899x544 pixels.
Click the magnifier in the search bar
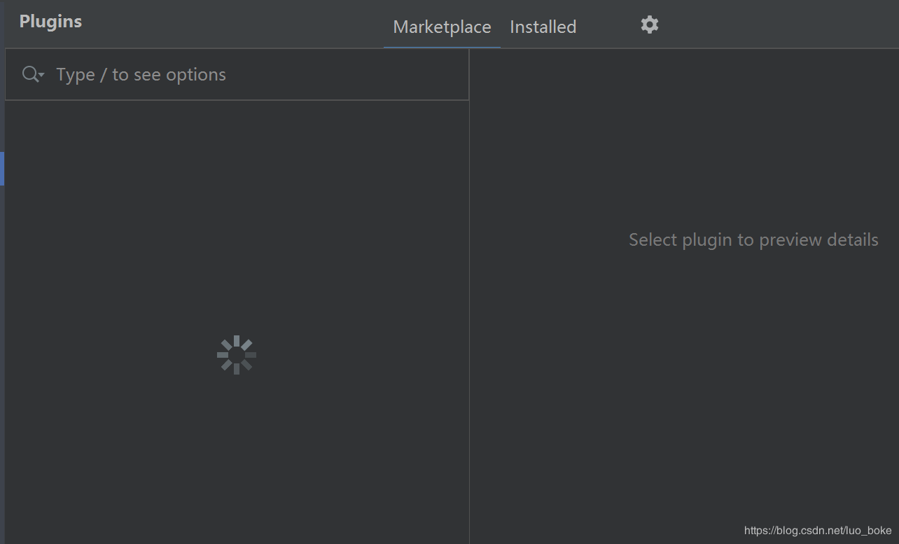tap(29, 74)
